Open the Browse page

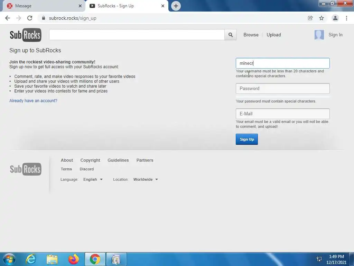tap(251, 35)
